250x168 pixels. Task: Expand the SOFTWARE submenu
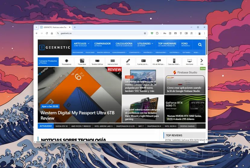coord(187,52)
